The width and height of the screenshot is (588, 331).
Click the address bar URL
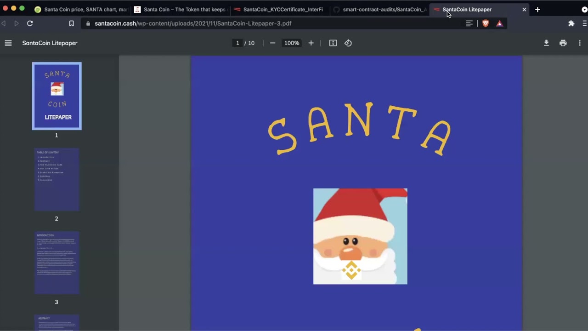tap(193, 23)
